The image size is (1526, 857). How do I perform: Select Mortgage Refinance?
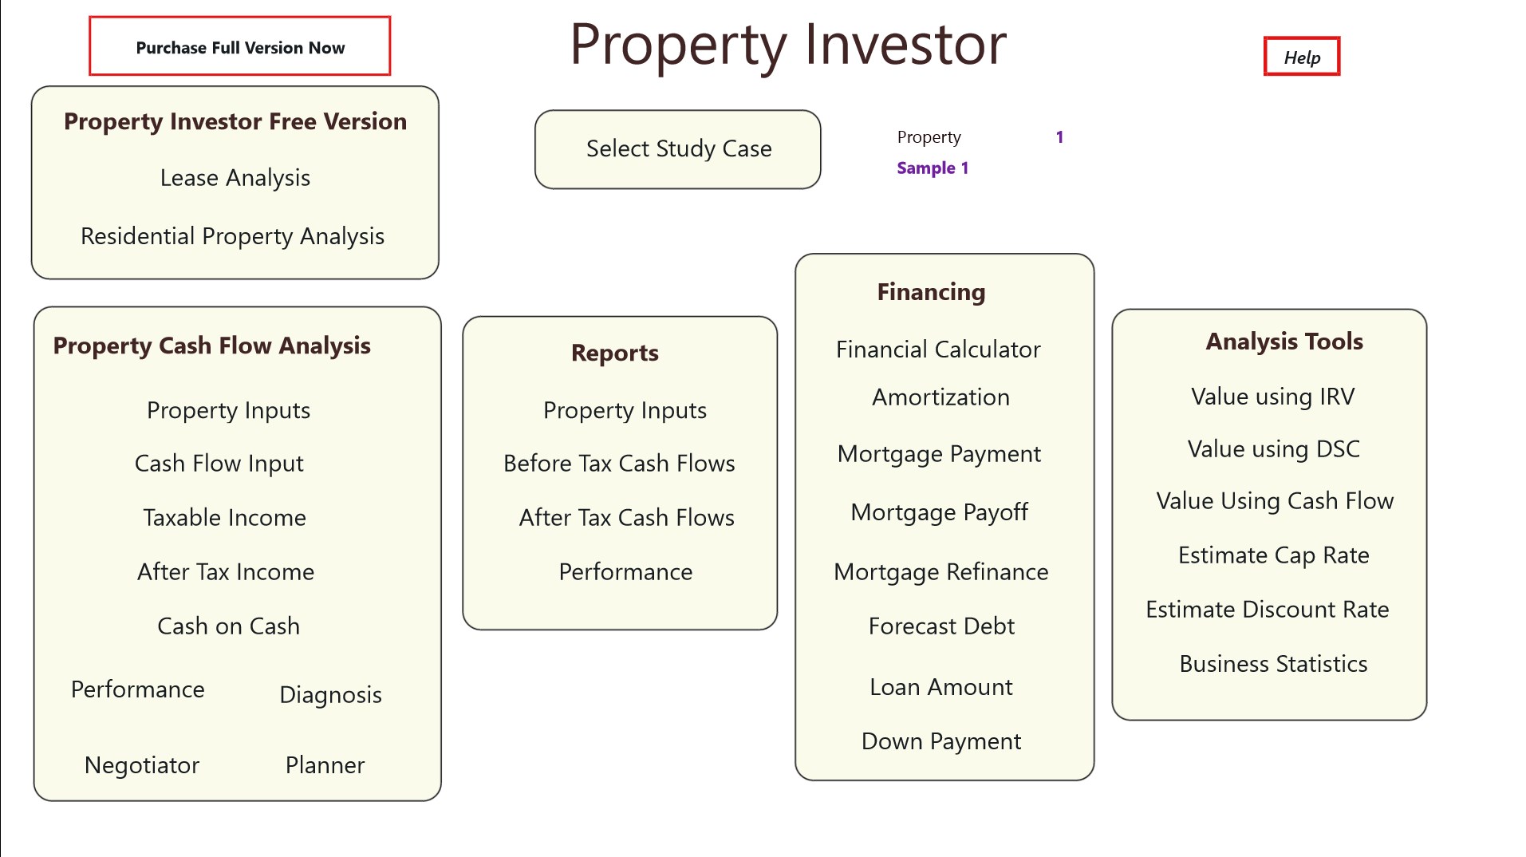click(940, 572)
